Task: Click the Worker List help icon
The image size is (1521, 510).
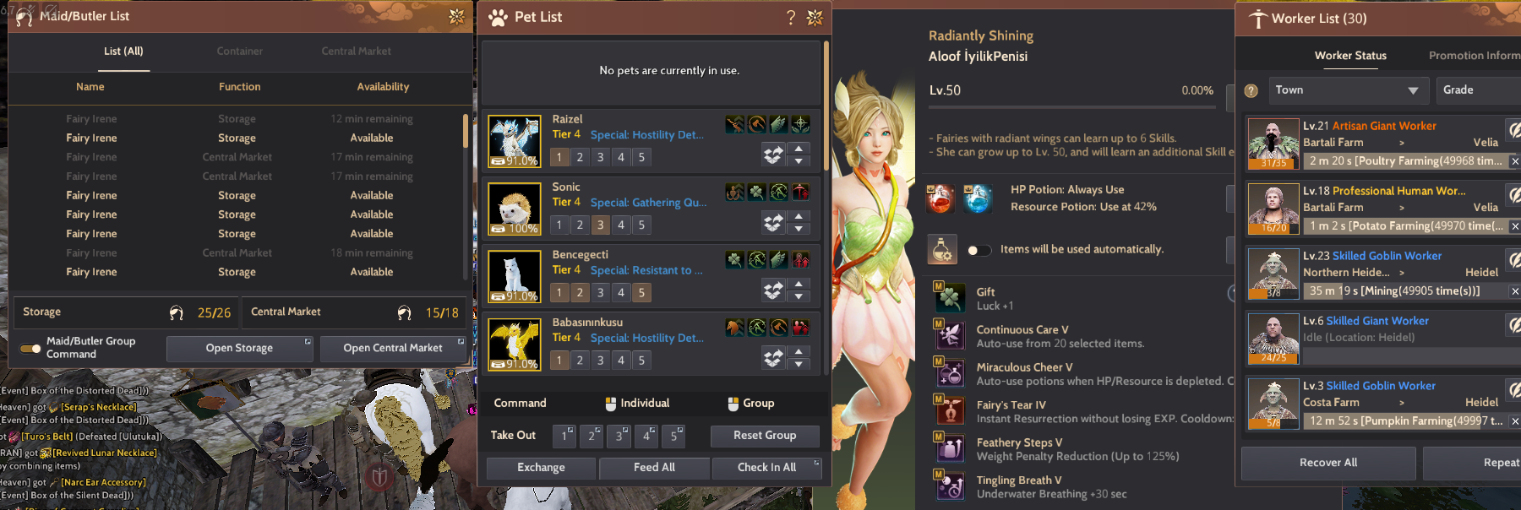Action: [x=1251, y=90]
